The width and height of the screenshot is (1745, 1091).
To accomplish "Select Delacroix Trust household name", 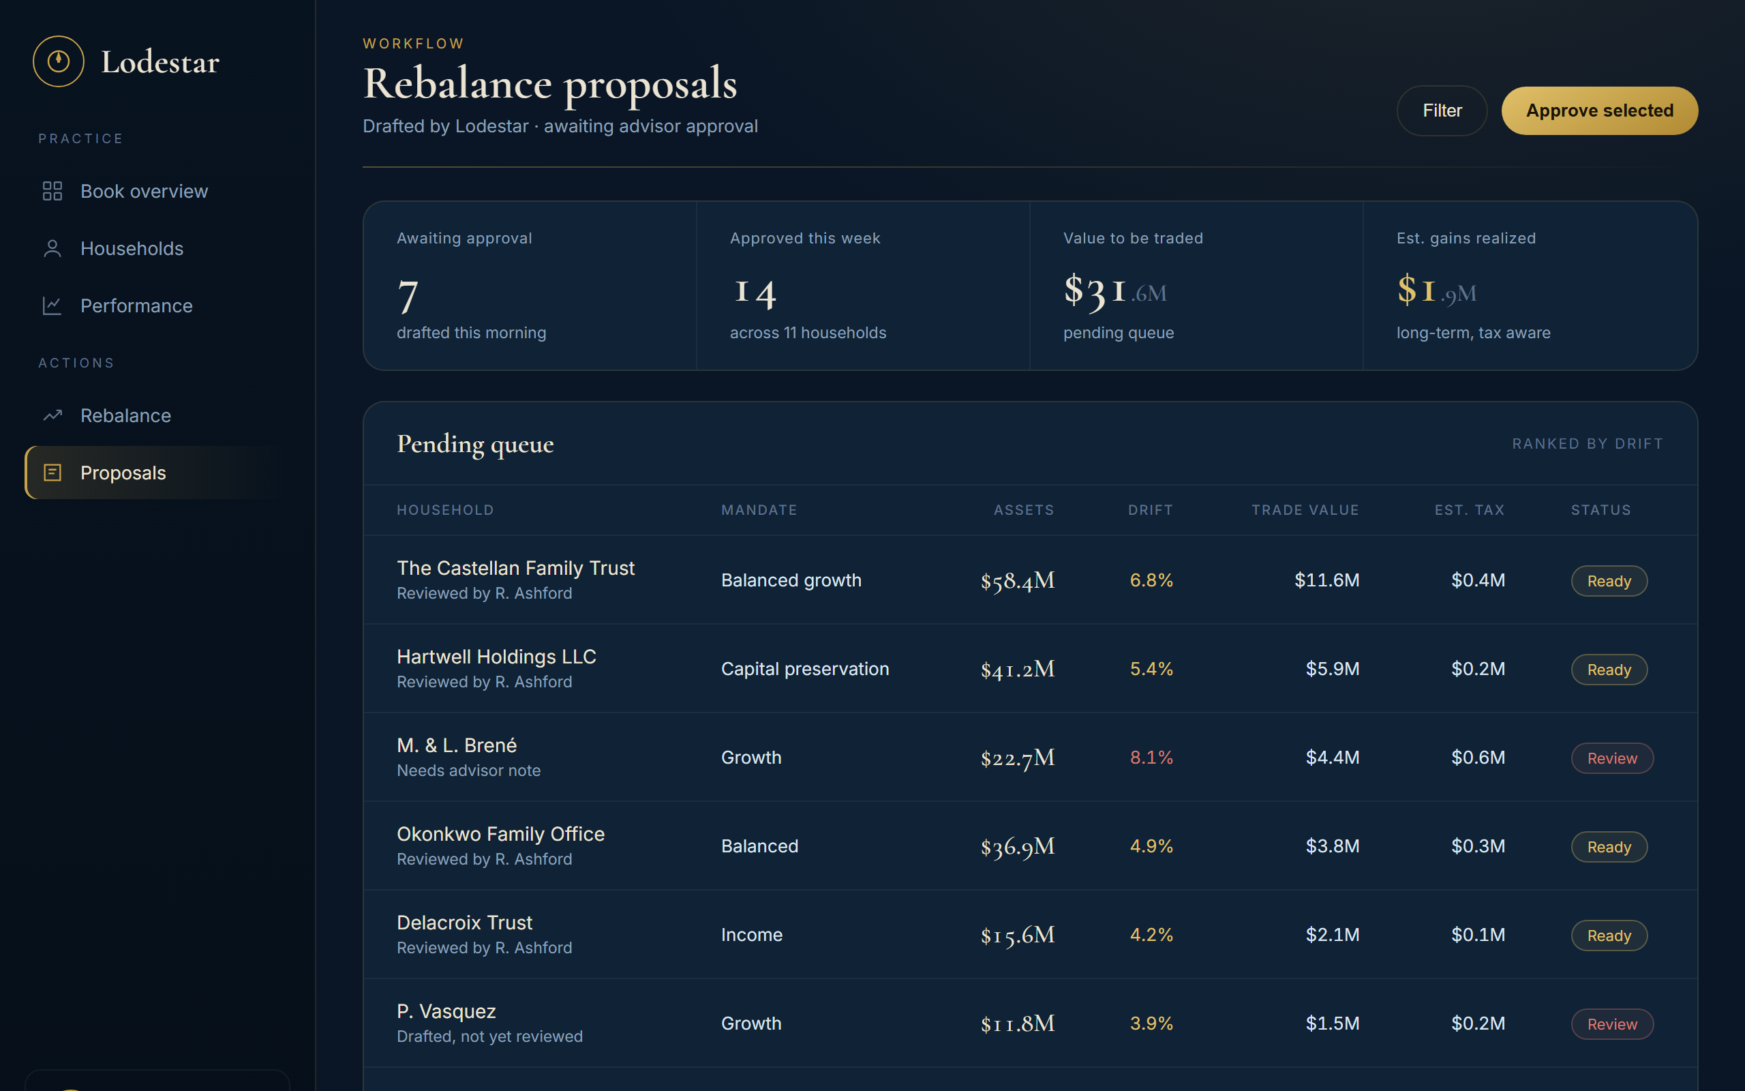I will 464,923.
